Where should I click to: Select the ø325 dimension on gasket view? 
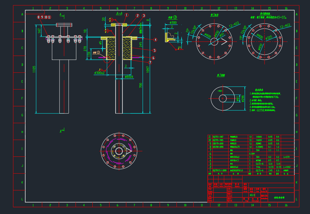tap(269, 37)
